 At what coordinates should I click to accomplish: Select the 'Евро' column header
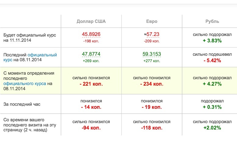152,21
